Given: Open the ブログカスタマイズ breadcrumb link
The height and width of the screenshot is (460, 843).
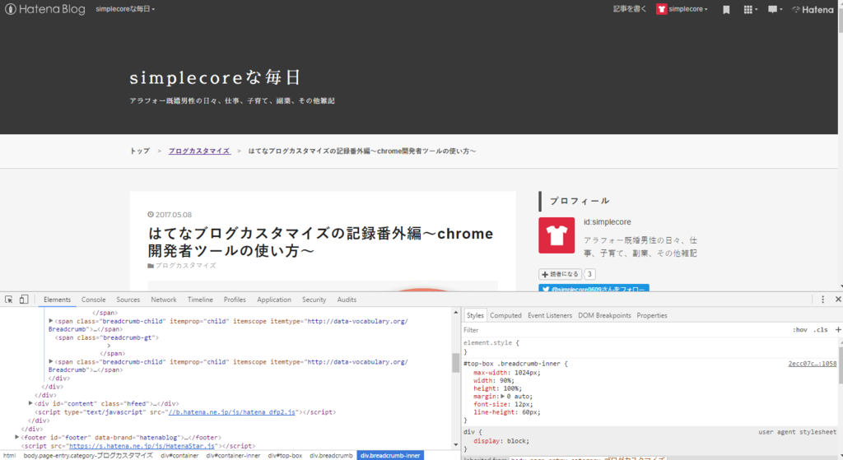Looking at the screenshot, I should pyautogui.click(x=199, y=151).
